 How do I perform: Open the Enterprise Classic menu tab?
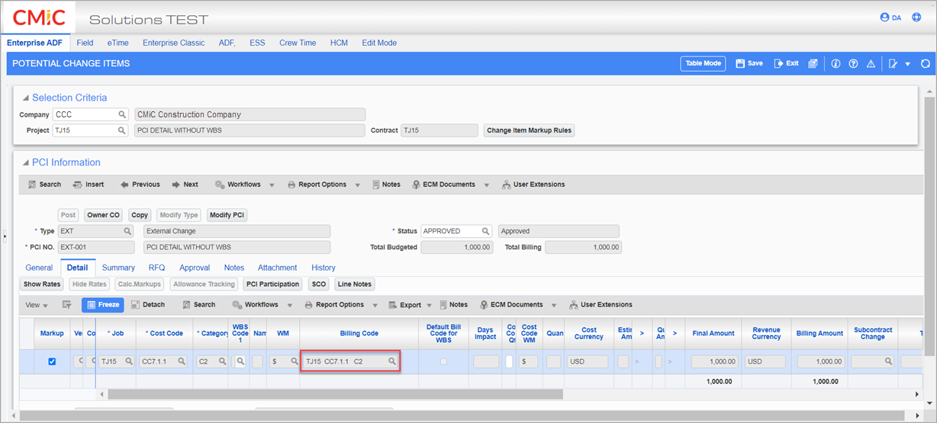(174, 43)
